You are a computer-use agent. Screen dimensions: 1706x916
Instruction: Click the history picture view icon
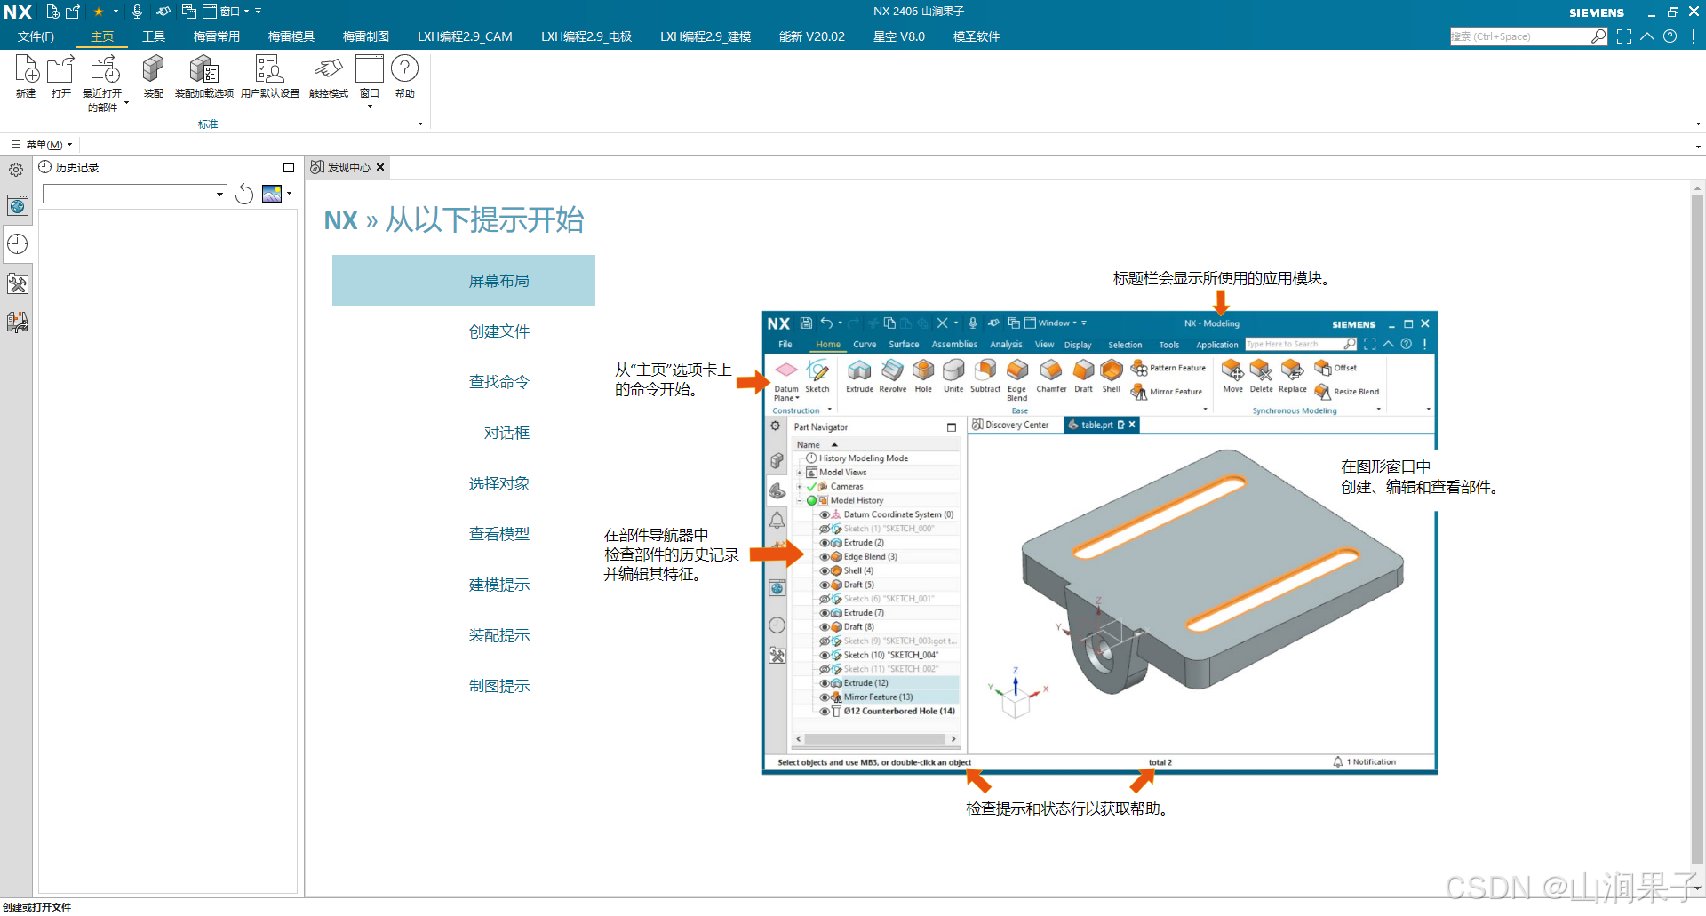(x=272, y=194)
